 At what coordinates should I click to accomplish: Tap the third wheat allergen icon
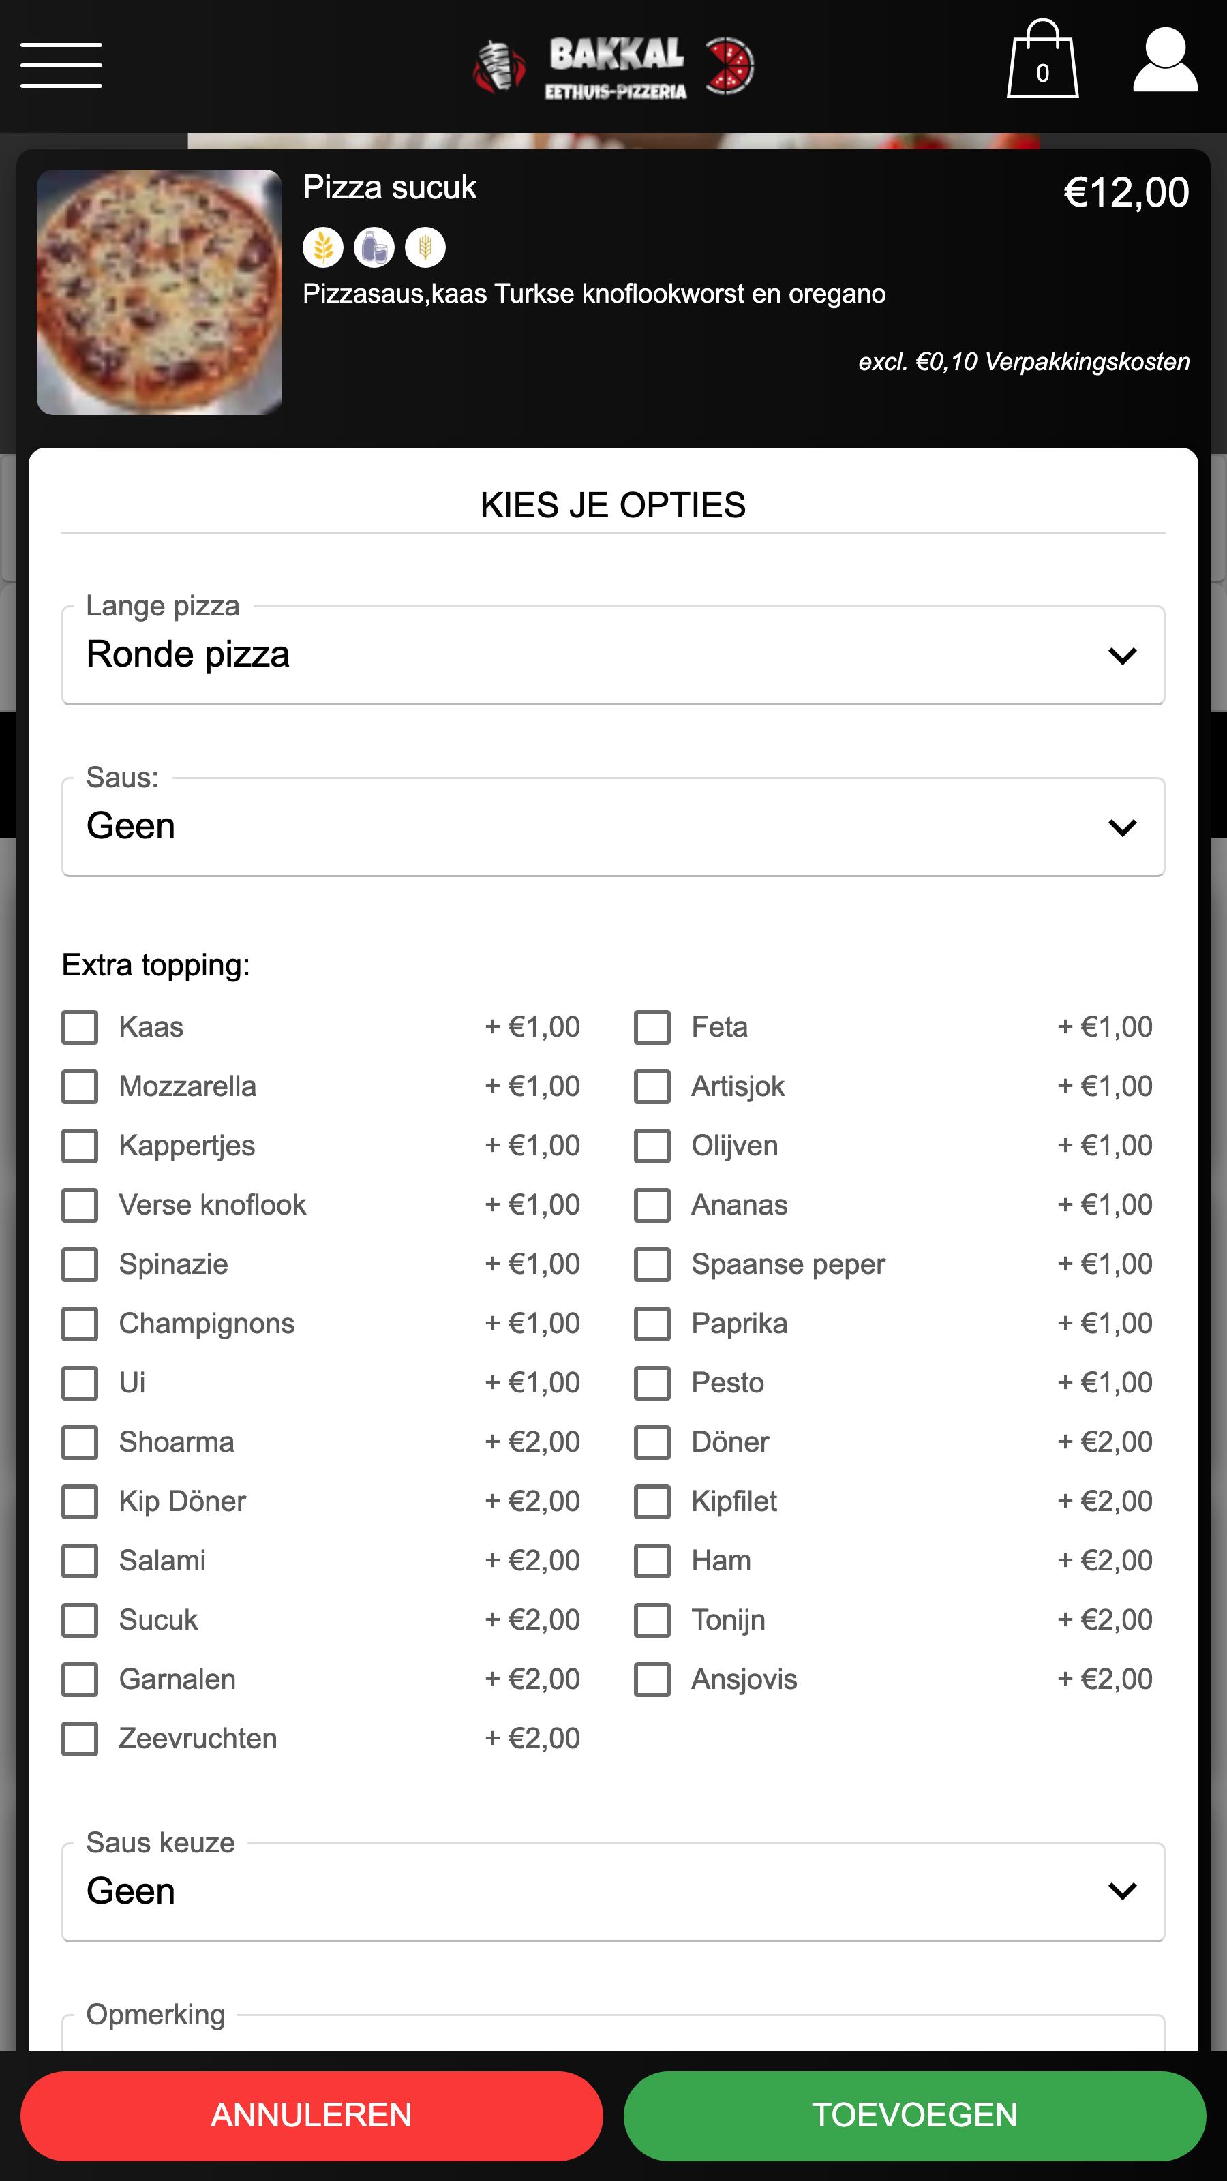[425, 247]
